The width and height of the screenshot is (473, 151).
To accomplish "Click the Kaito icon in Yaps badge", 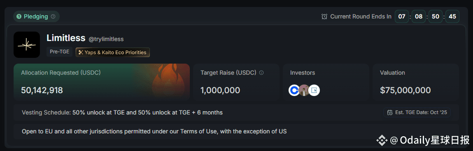I will tap(81, 53).
